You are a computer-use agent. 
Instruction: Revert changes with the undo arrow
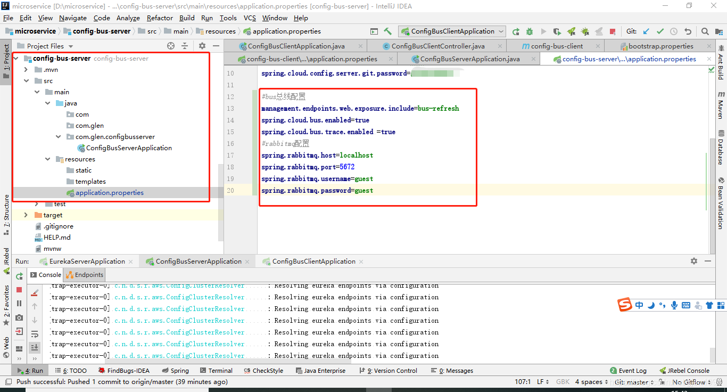tap(688, 31)
